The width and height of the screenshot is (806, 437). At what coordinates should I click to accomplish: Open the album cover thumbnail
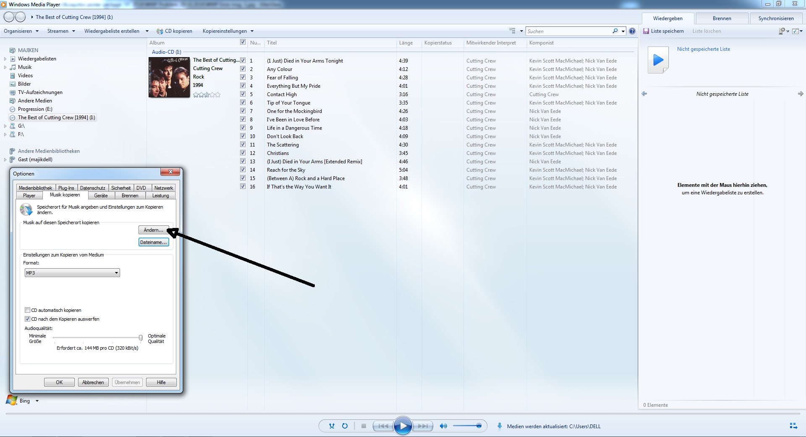click(x=169, y=77)
